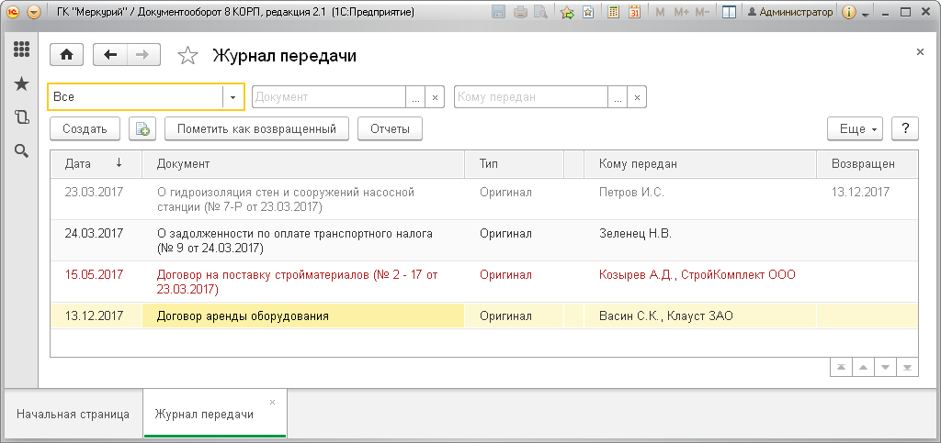This screenshot has width=941, height=443.
Task: Click the Кому передан filter input
Action: click(531, 97)
